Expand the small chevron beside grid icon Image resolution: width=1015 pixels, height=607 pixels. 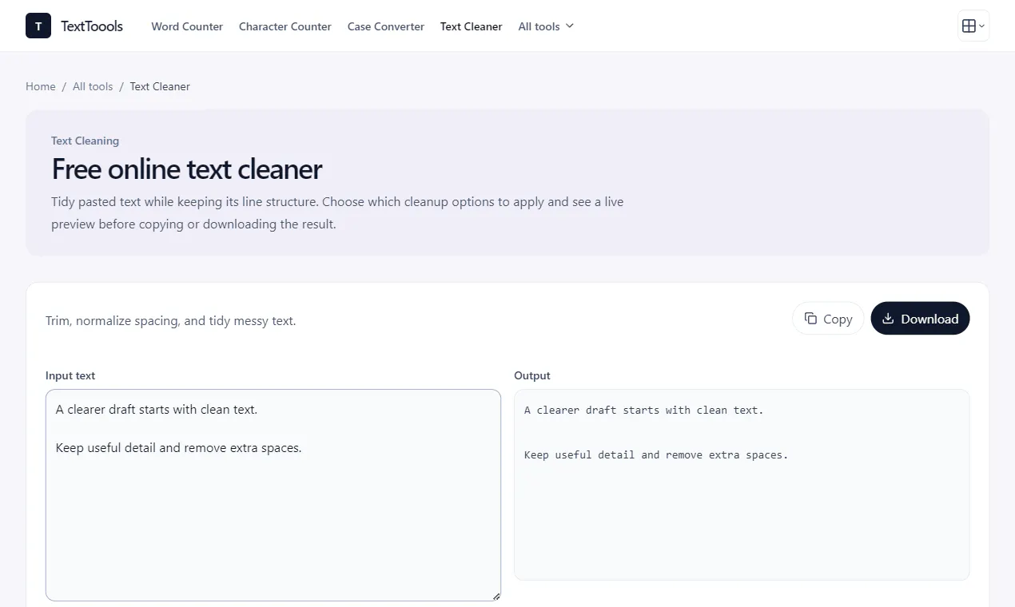point(981,26)
